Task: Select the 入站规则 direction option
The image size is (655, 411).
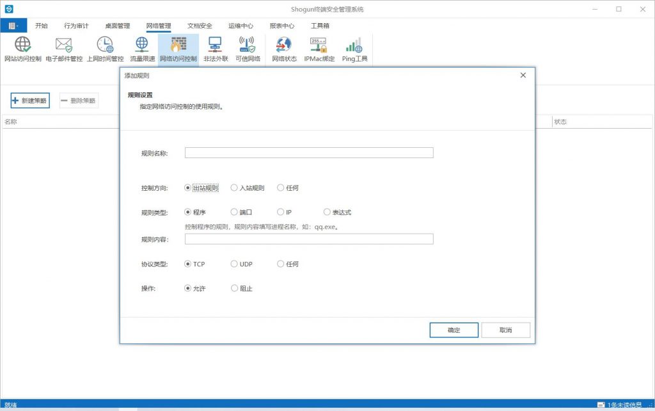Action: (x=234, y=188)
